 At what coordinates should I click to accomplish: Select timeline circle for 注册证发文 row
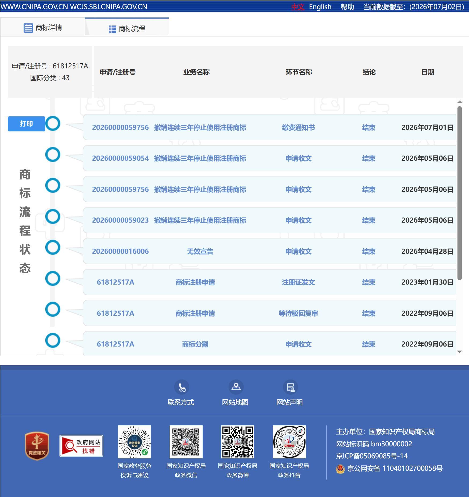coord(53,278)
